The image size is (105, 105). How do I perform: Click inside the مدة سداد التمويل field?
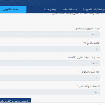coord(50,78)
